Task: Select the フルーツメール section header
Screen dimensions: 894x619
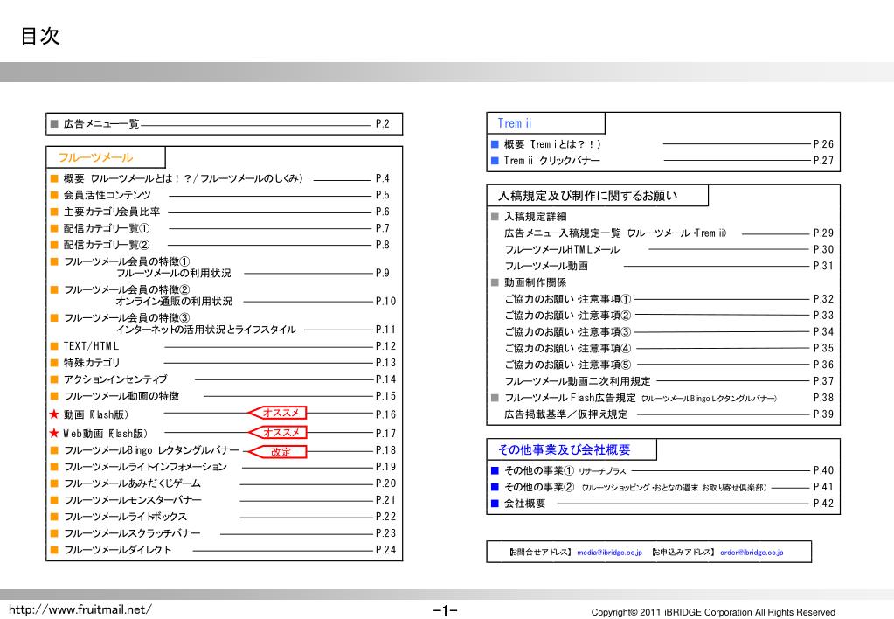Action: (96, 157)
